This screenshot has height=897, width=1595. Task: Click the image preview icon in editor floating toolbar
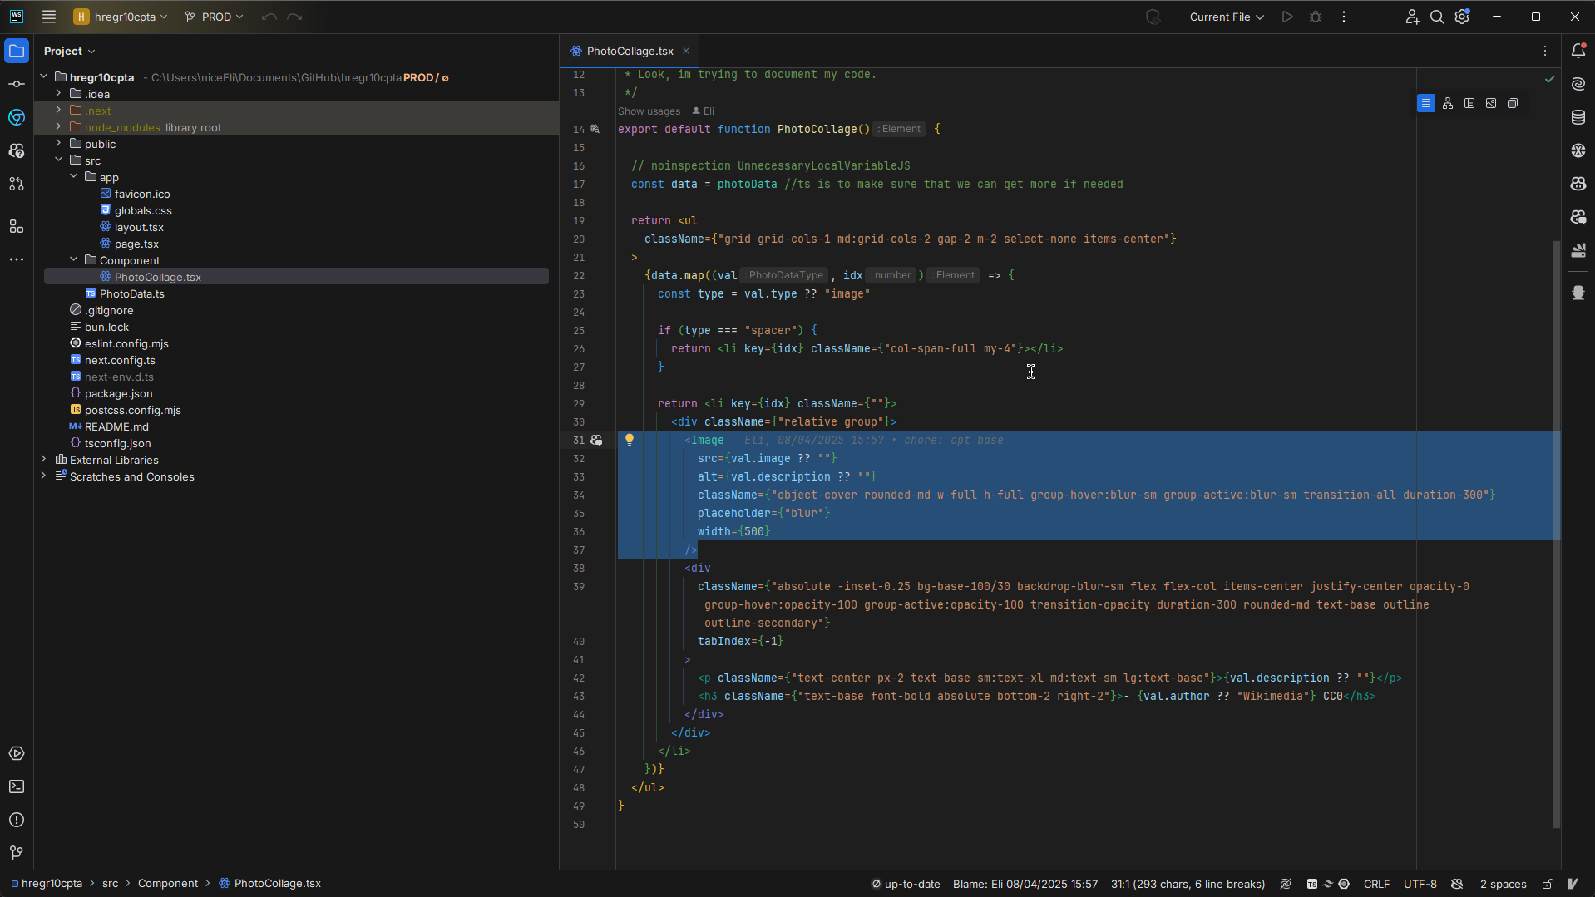1491,103
